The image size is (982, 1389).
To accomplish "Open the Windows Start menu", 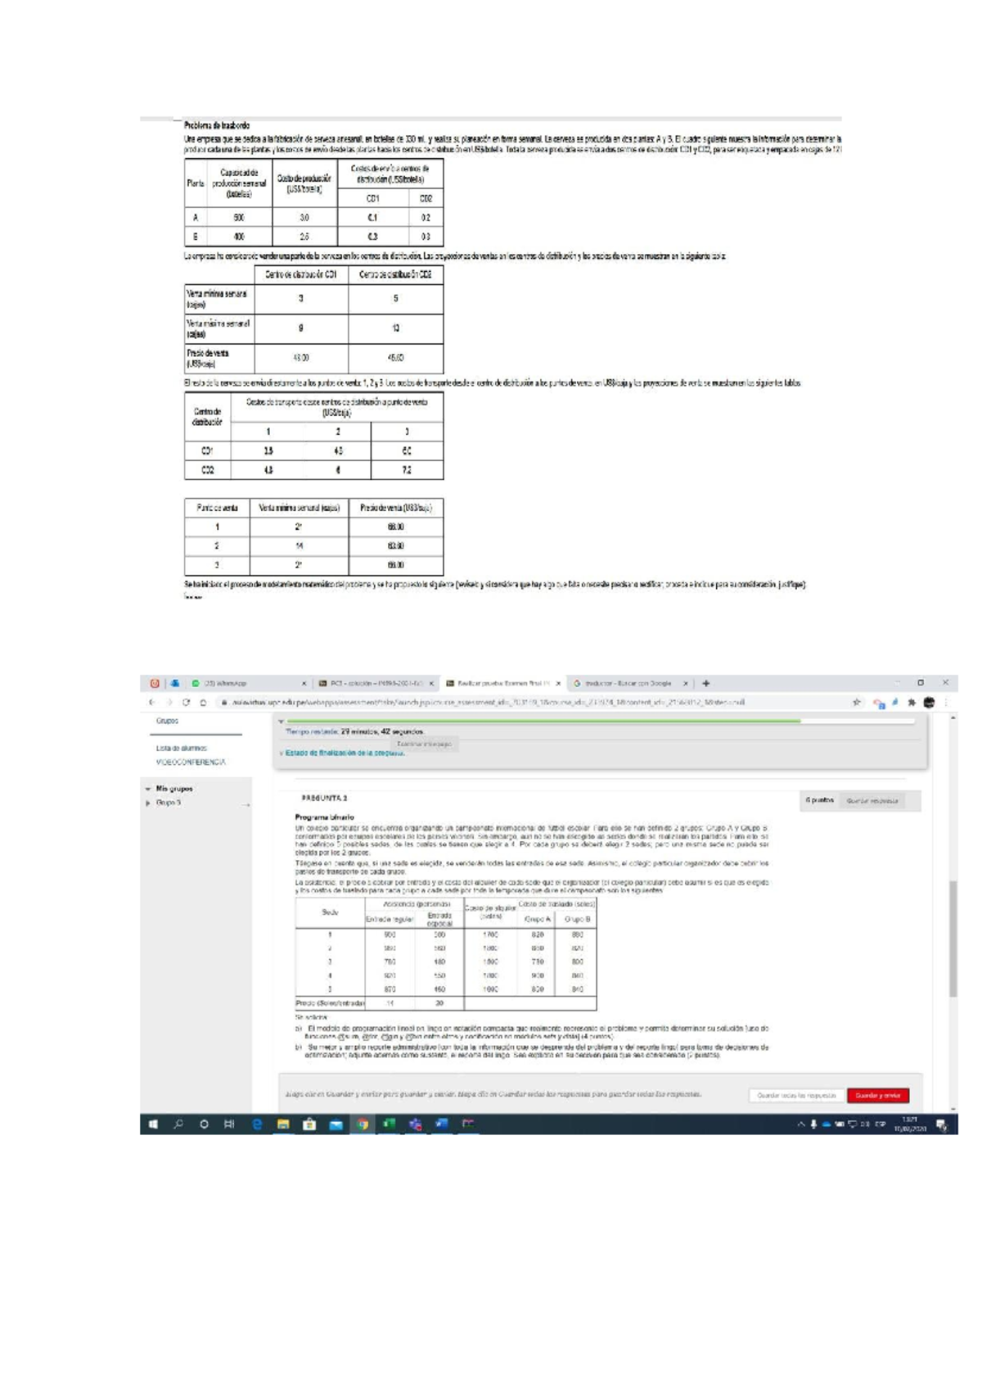I will coord(152,1124).
